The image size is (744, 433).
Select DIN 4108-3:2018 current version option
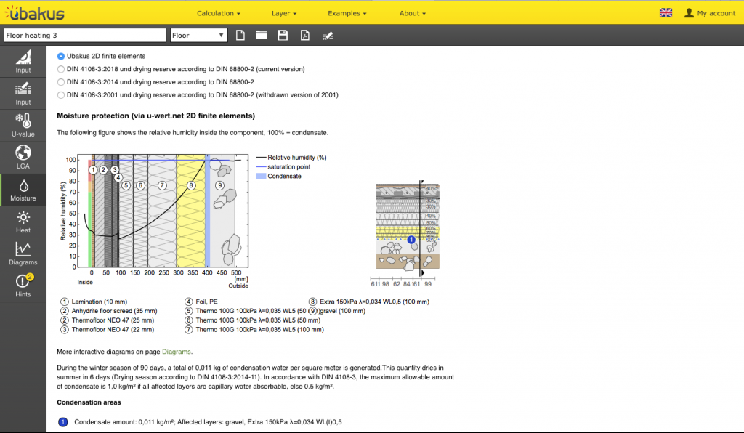click(x=61, y=69)
